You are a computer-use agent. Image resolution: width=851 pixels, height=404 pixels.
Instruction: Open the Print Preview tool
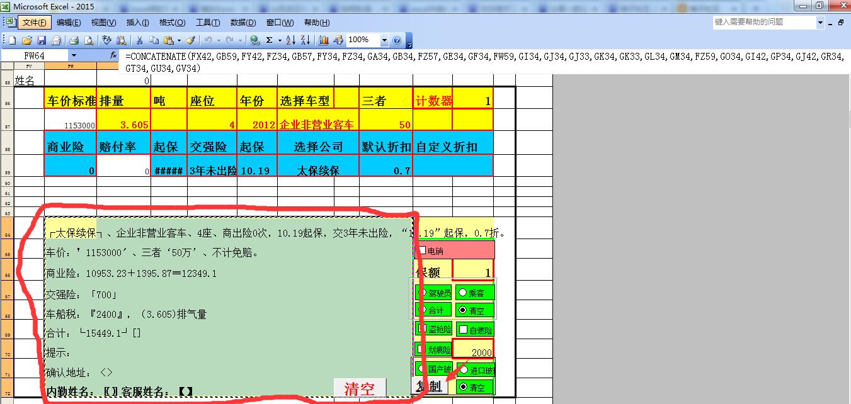(89, 40)
